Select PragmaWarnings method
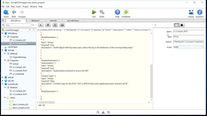The height and width of the screenshot is (116, 207). pos(19,57)
